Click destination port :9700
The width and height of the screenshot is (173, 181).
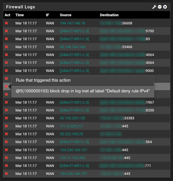pyautogui.click(x=149, y=31)
